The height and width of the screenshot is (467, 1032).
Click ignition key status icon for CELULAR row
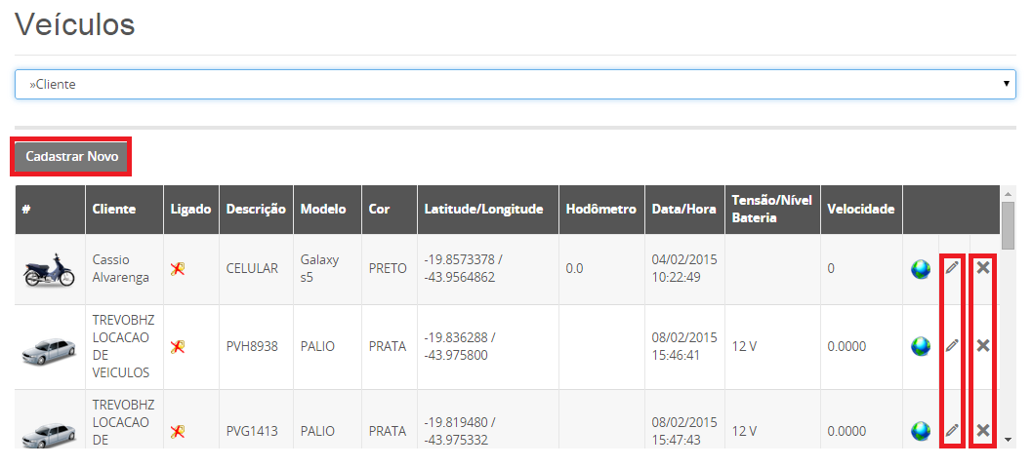click(177, 268)
